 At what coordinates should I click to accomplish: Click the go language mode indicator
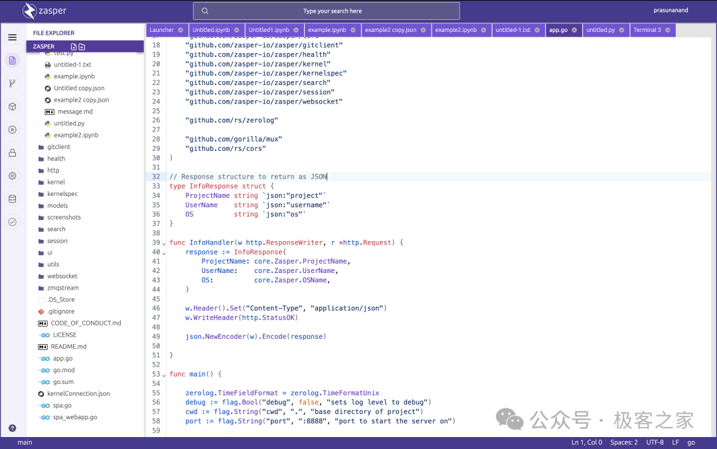pos(691,442)
